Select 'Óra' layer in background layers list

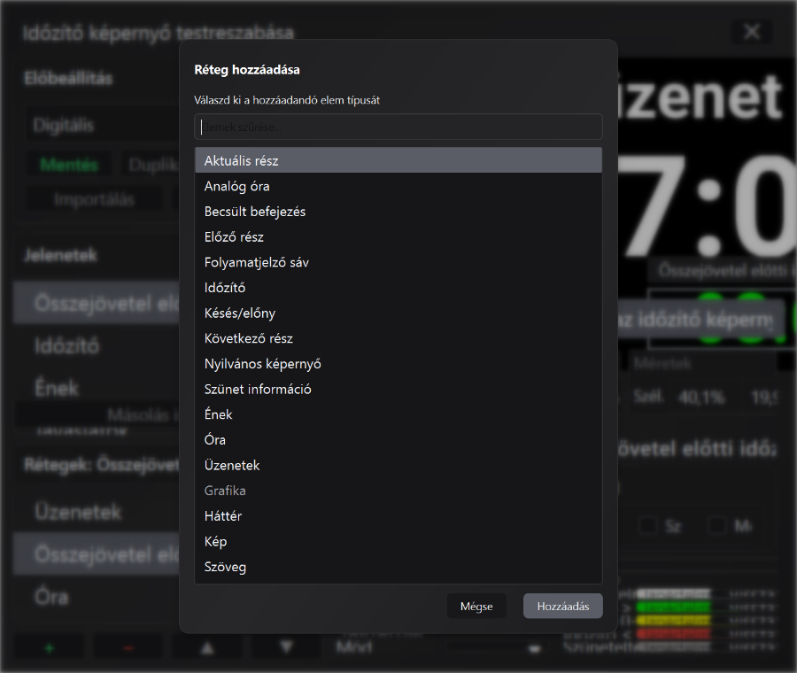pyautogui.click(x=97, y=597)
